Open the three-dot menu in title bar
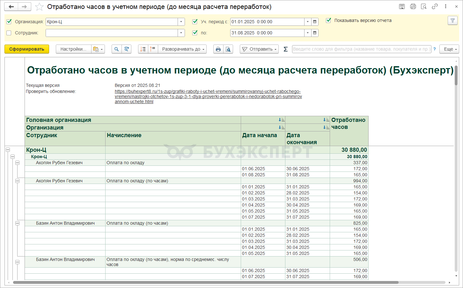The height and width of the screenshot is (288, 463). 445,6
